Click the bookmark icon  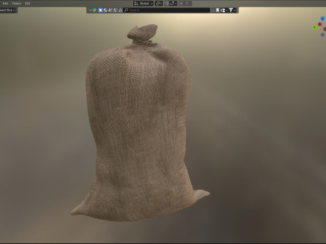[217, 10]
